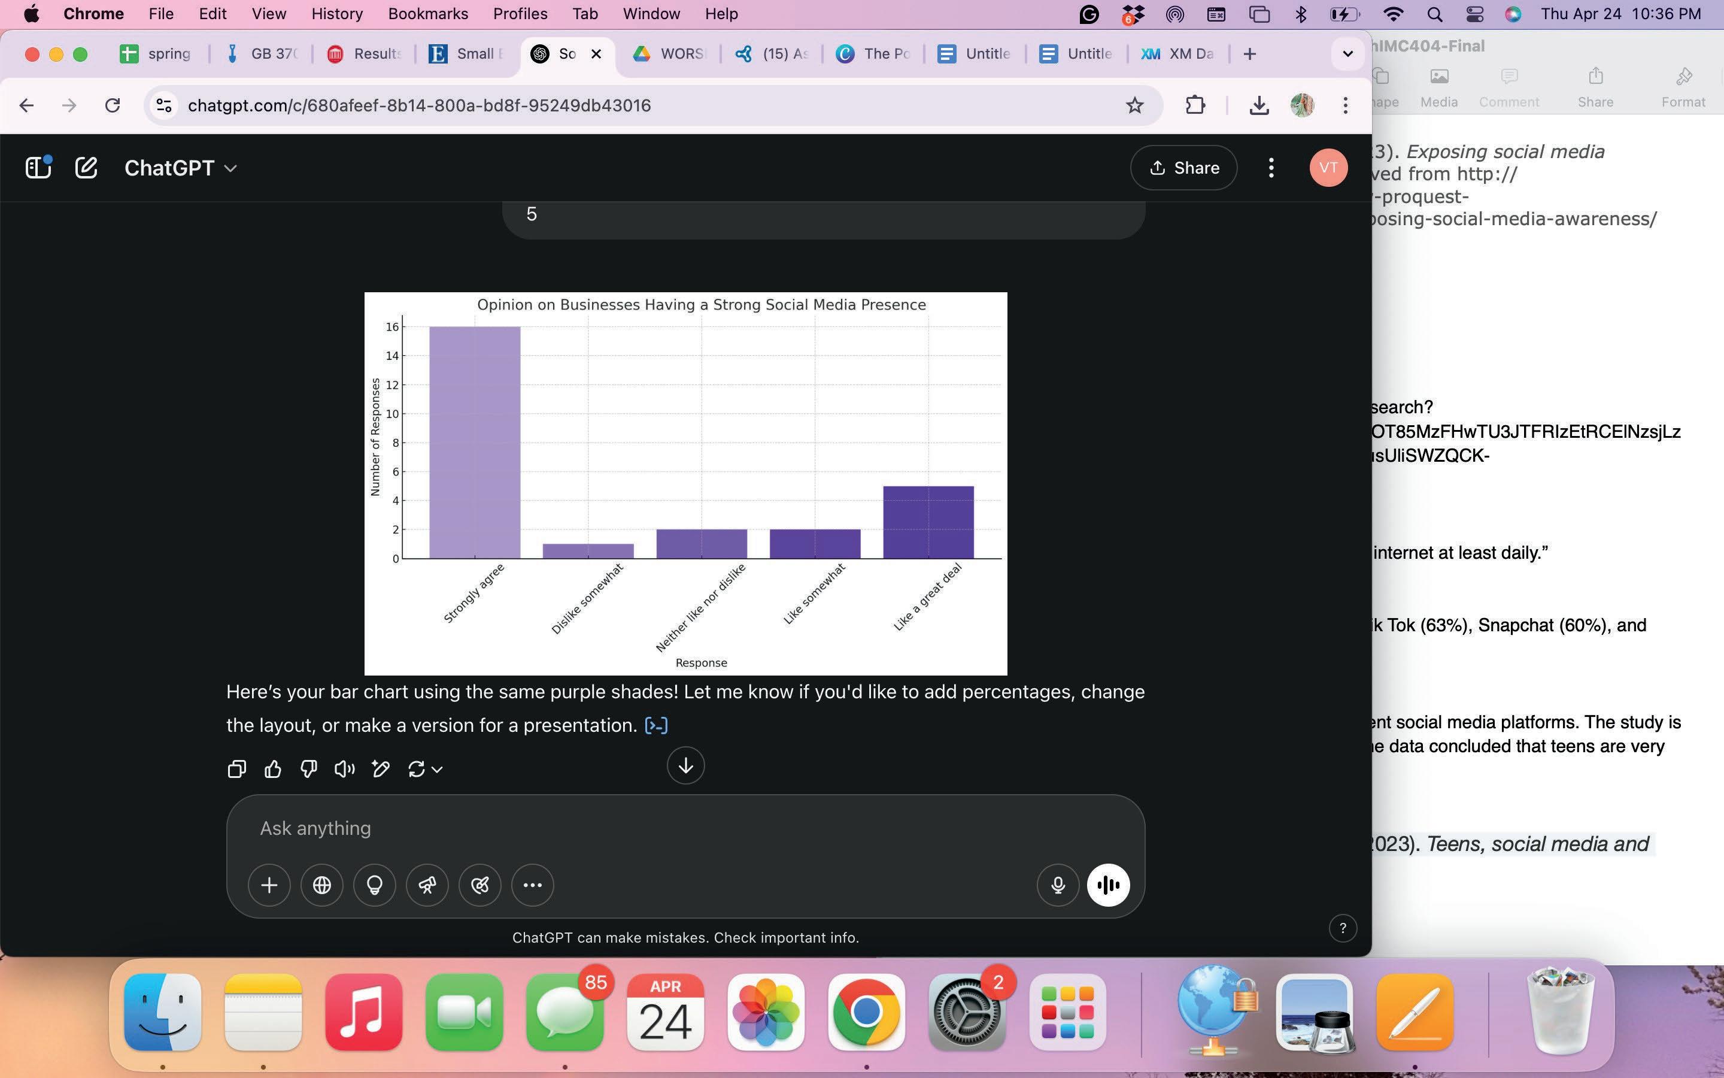Start a new chat with compose icon
The width and height of the screenshot is (1724, 1078).
pyautogui.click(x=86, y=168)
